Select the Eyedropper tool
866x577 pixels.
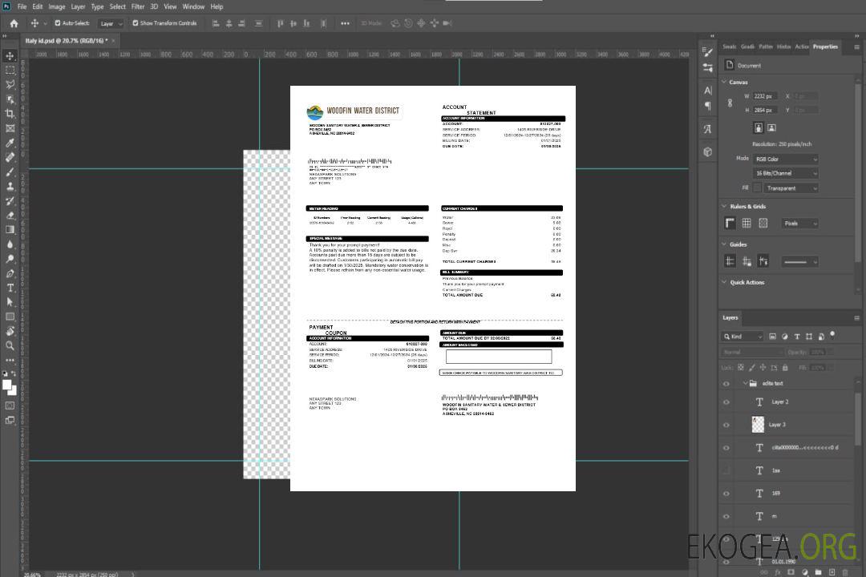(x=10, y=143)
